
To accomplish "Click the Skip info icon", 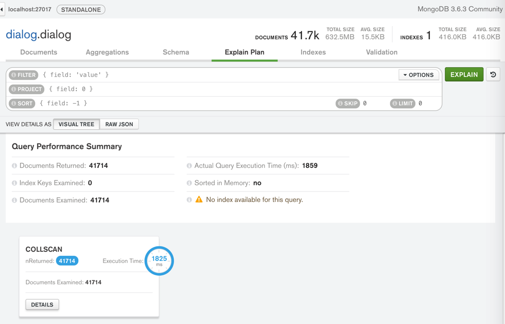I will 340,103.
